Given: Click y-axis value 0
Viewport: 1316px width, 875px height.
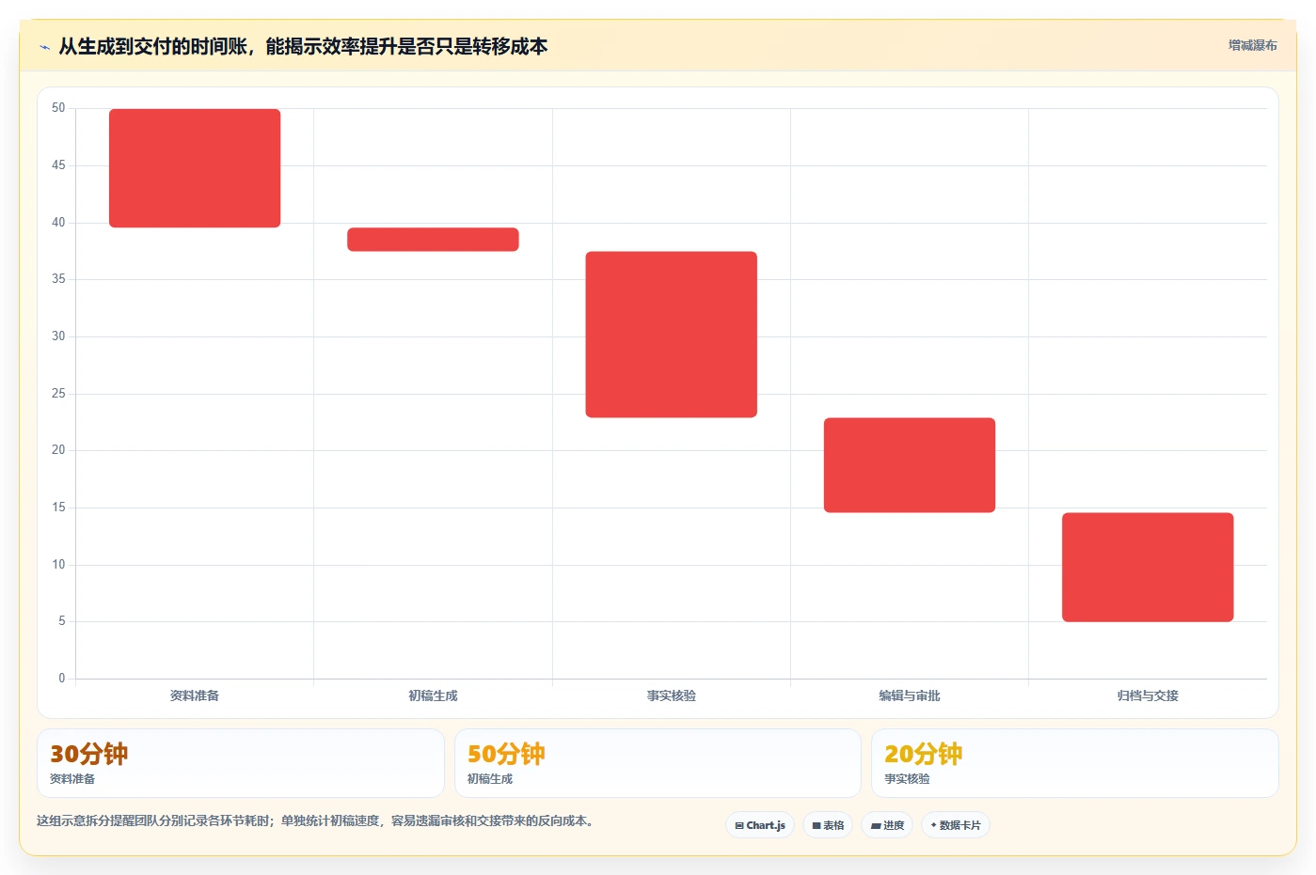Looking at the screenshot, I should 62,678.
